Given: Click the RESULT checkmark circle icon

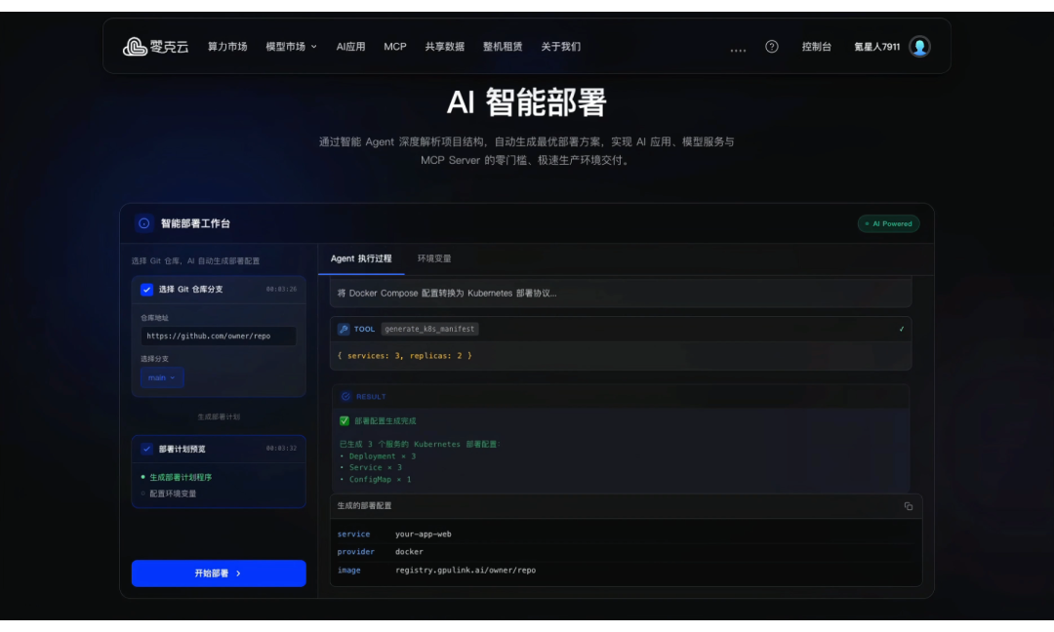Looking at the screenshot, I should click(346, 396).
